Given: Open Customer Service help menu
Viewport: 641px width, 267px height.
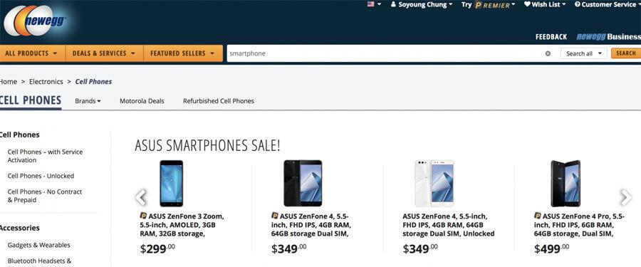Looking at the screenshot, I should click(x=608, y=4).
